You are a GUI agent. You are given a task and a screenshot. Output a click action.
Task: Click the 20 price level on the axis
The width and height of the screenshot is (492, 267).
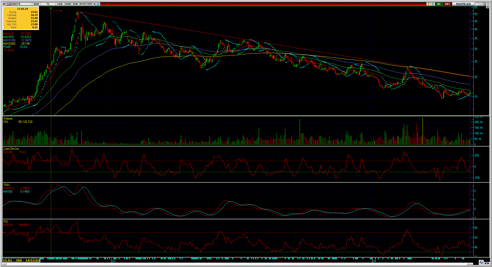coord(476,77)
